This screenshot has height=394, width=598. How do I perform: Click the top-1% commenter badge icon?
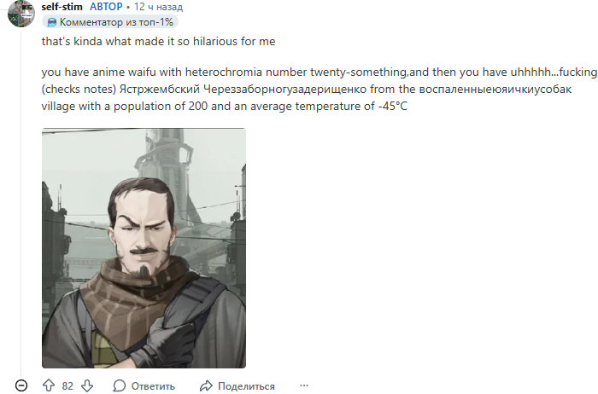click(x=51, y=22)
